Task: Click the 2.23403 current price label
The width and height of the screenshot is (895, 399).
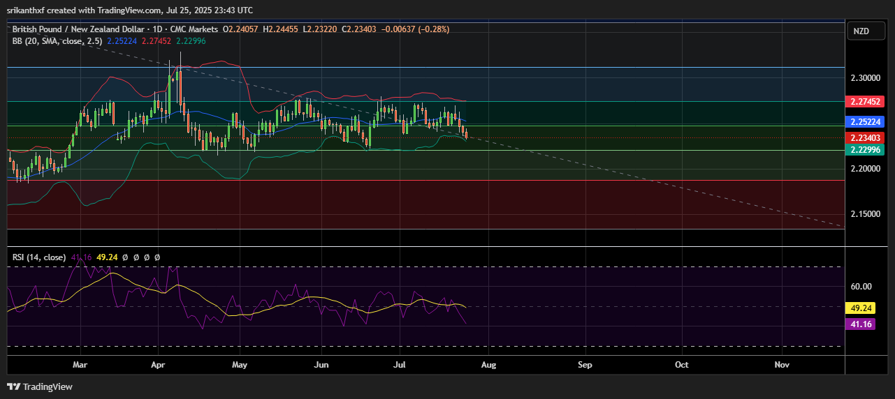Action: pos(865,137)
